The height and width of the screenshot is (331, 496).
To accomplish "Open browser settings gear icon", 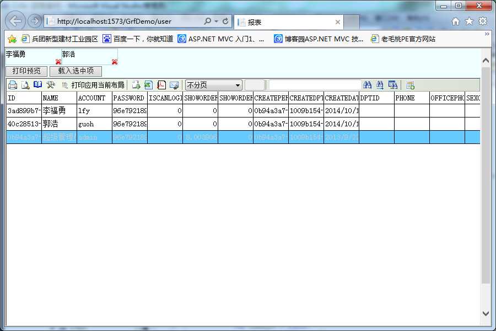I will coord(483,21).
